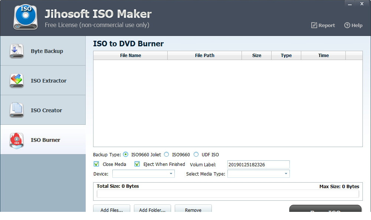Sort by Size column header

256,55
